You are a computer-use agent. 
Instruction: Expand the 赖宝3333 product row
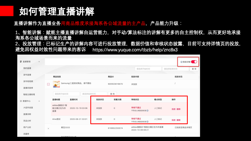pyautogui.click(x=48, y=128)
